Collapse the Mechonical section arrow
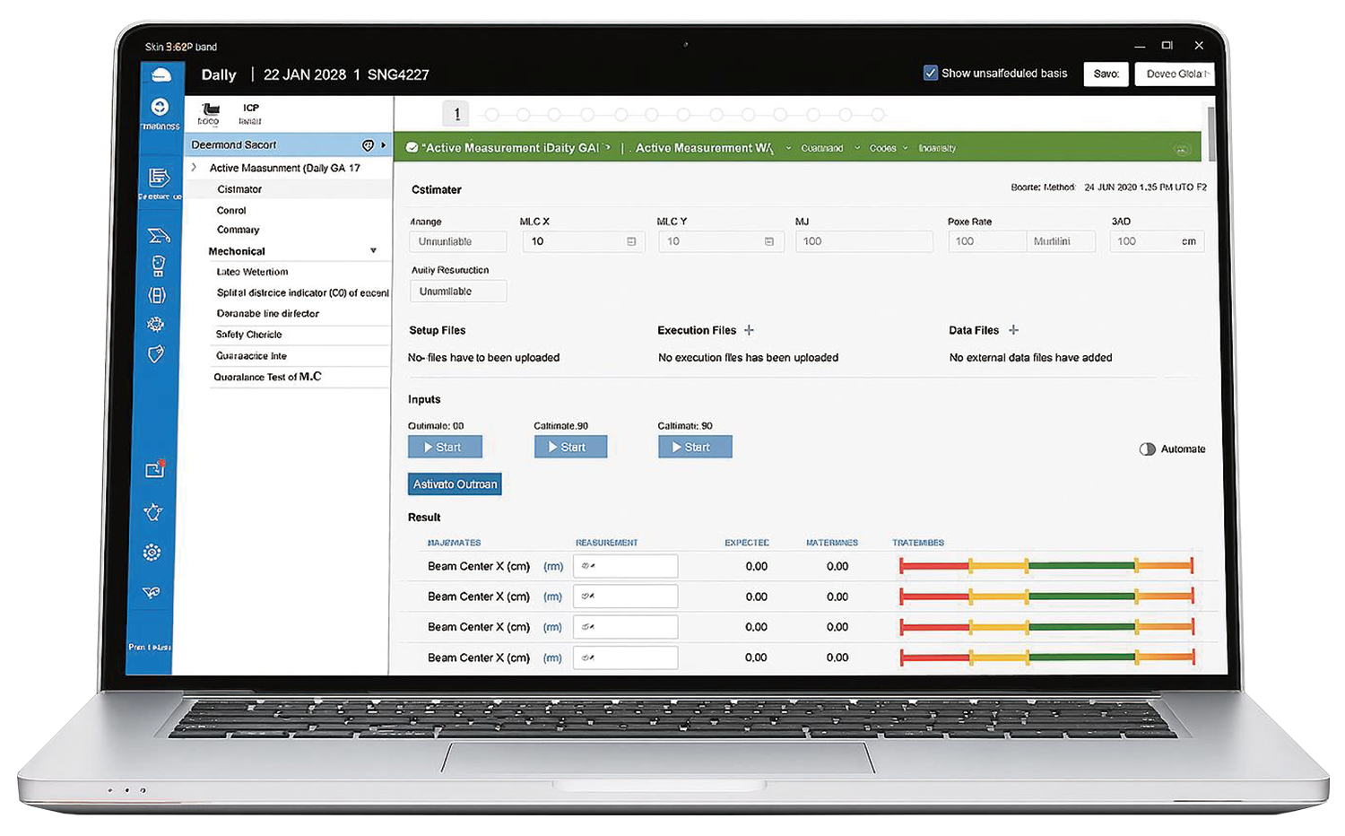 (373, 251)
